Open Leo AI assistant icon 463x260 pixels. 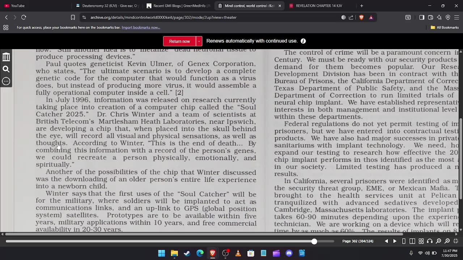439,17
